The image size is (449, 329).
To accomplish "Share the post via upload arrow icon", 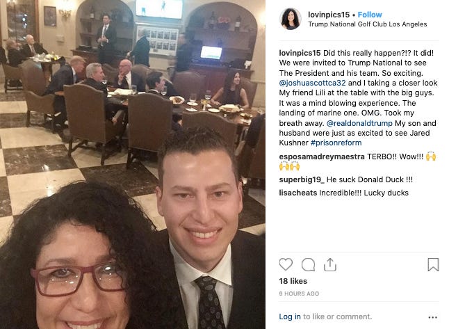I will pyautogui.click(x=330, y=264).
